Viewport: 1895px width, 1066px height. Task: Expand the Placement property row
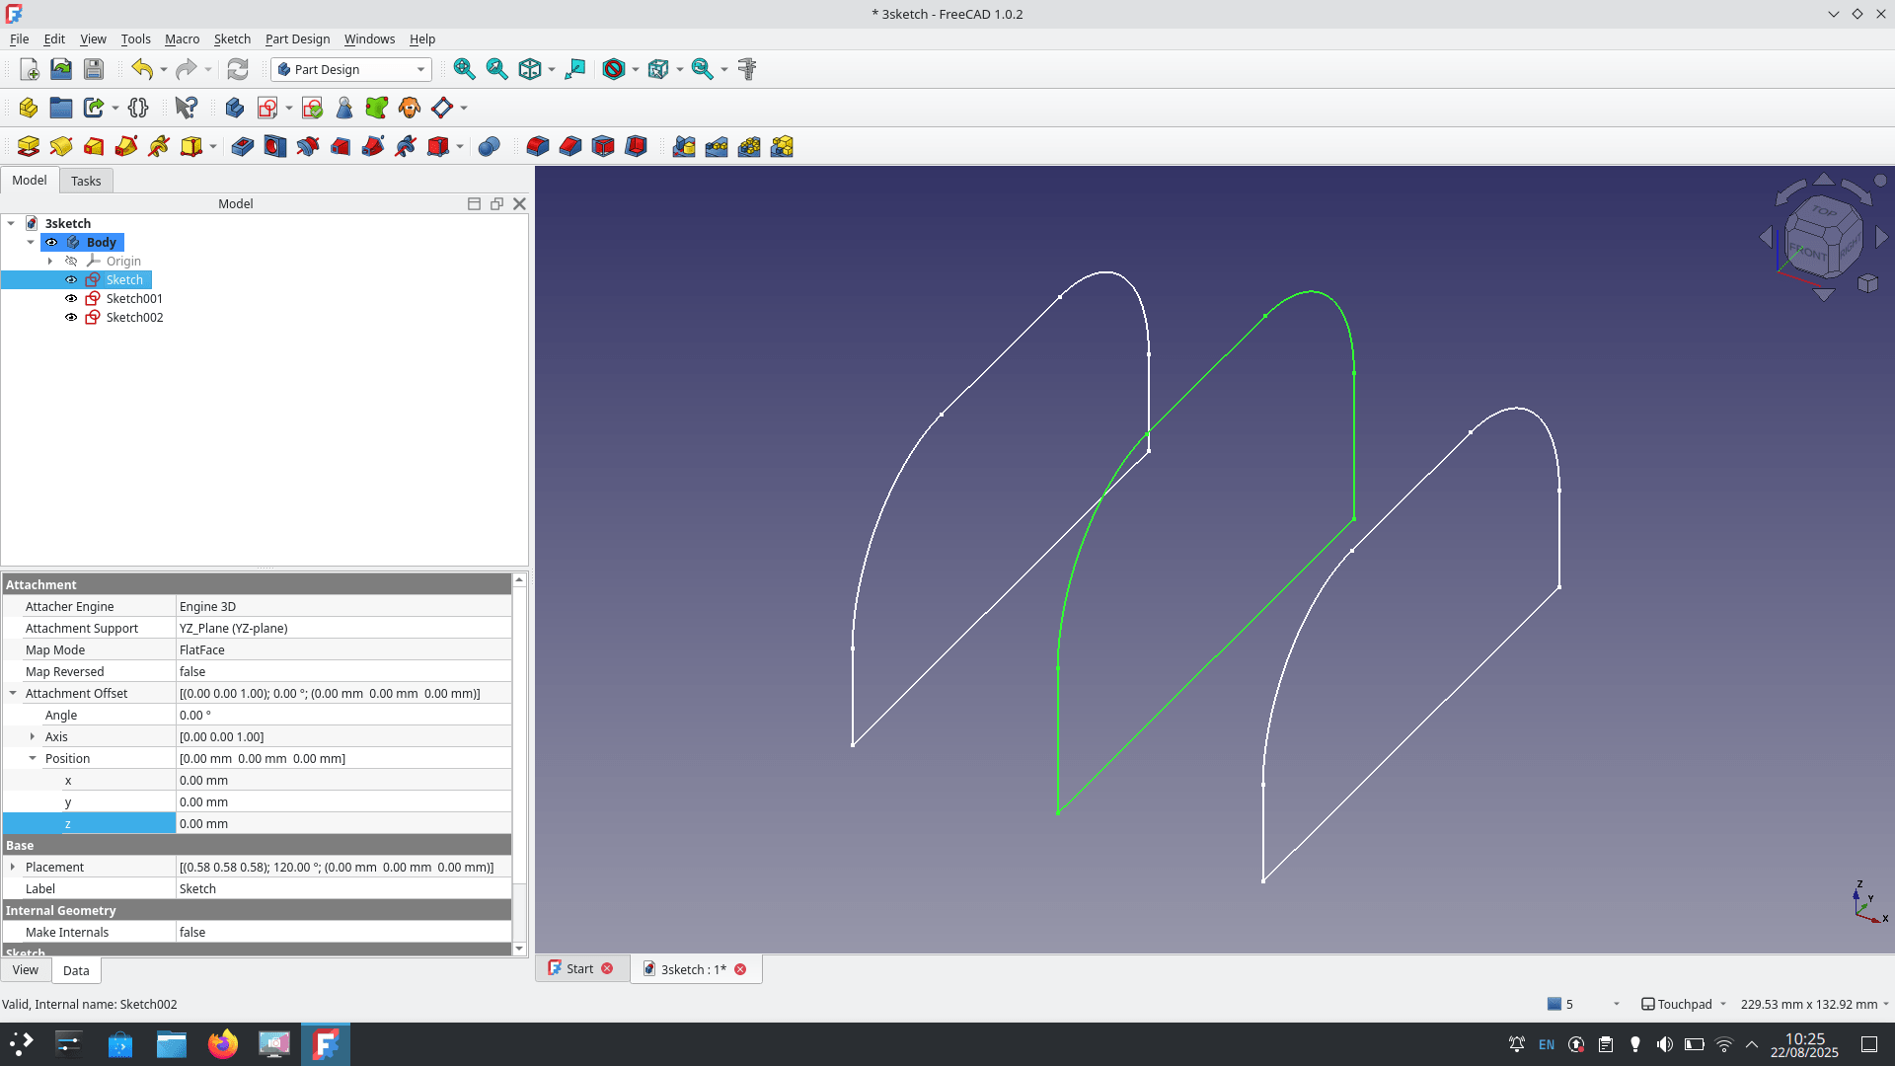[13, 868]
